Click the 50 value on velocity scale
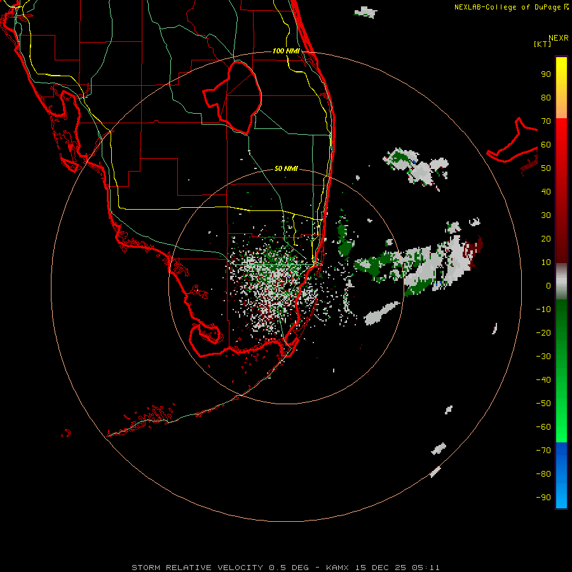Image resolution: width=572 pixels, height=572 pixels. pyautogui.click(x=546, y=168)
